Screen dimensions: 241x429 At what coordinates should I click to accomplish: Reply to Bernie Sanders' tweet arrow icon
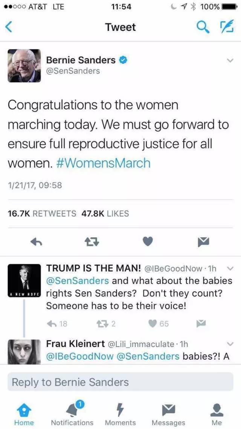click(36, 242)
